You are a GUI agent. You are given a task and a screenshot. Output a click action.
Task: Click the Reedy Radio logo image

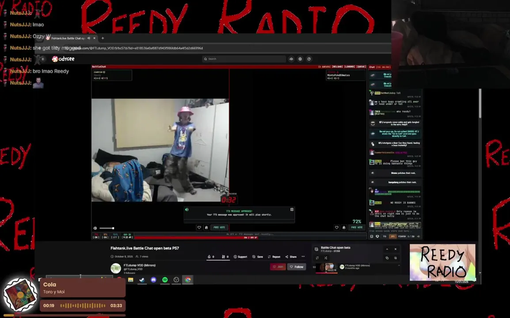point(442,262)
